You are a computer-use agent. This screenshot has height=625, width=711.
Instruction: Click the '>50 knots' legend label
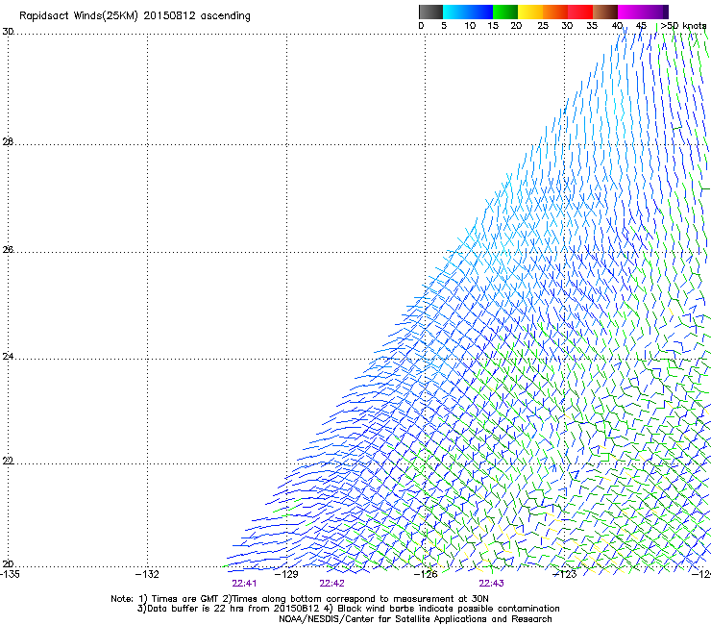(x=683, y=26)
